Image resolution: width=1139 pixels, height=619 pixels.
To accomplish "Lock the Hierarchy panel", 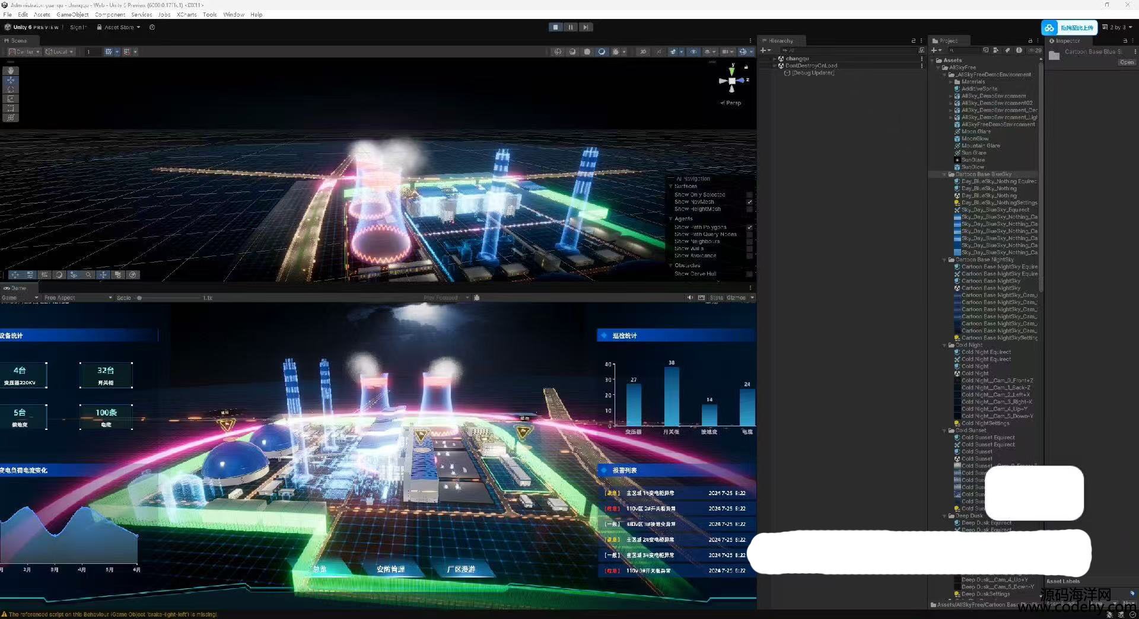I will (914, 41).
